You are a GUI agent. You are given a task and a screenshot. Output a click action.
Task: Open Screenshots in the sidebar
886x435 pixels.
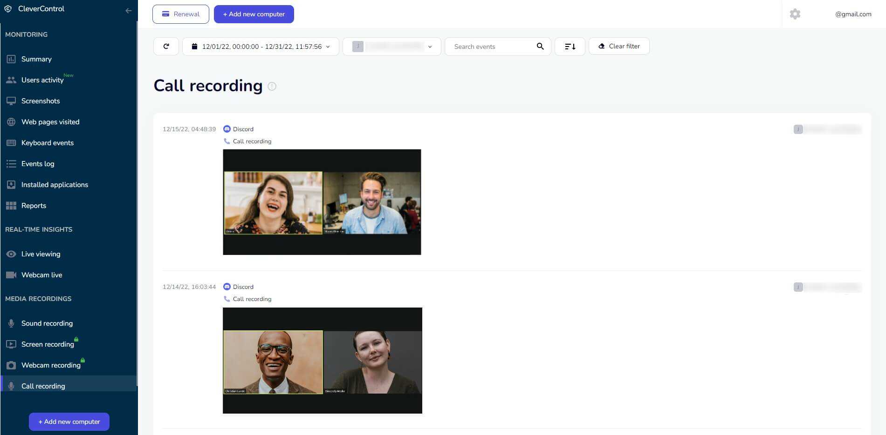point(40,101)
